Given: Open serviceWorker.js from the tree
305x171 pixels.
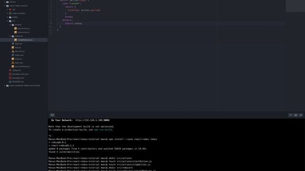Looking at the screenshot, I should pyautogui.click(x=22, y=66).
